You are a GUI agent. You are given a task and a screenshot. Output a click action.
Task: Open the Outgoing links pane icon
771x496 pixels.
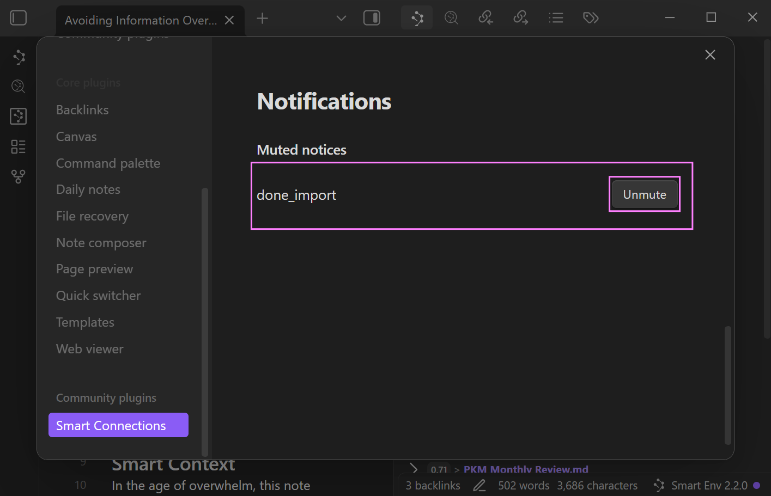coord(520,18)
